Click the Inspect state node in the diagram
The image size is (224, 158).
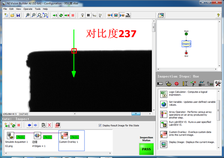186,44
